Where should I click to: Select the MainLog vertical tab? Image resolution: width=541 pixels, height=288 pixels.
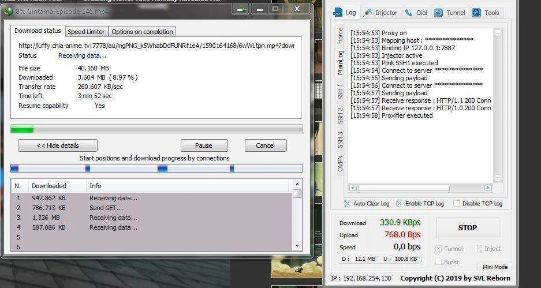coord(340,62)
